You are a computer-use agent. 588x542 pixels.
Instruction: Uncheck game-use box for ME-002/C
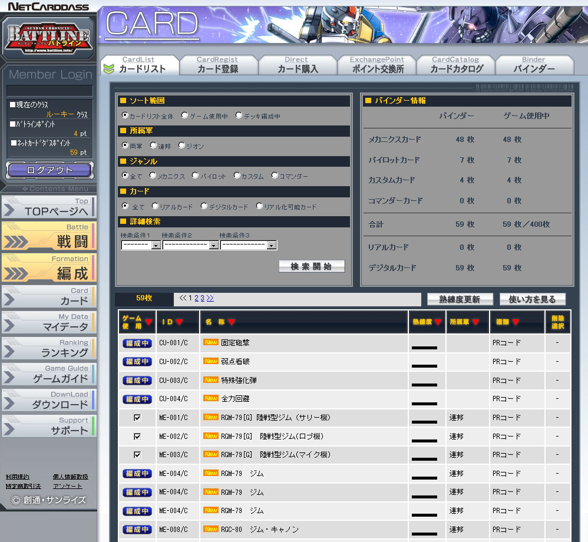137,436
